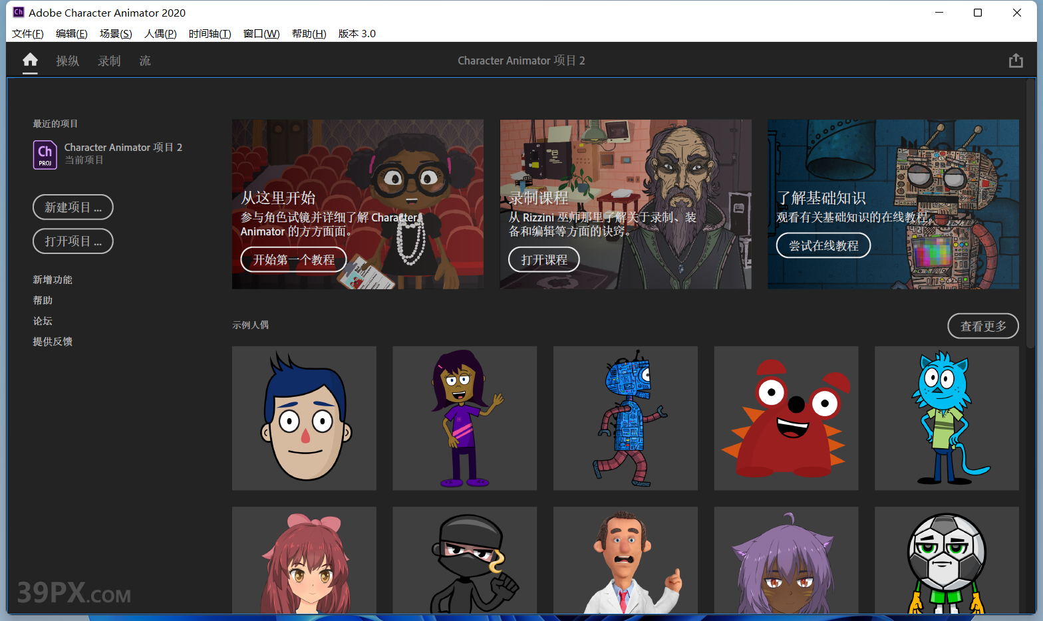Switch to the 录制 workspace tab

(109, 61)
